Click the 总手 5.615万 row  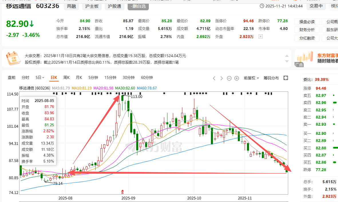tap(320, 182)
